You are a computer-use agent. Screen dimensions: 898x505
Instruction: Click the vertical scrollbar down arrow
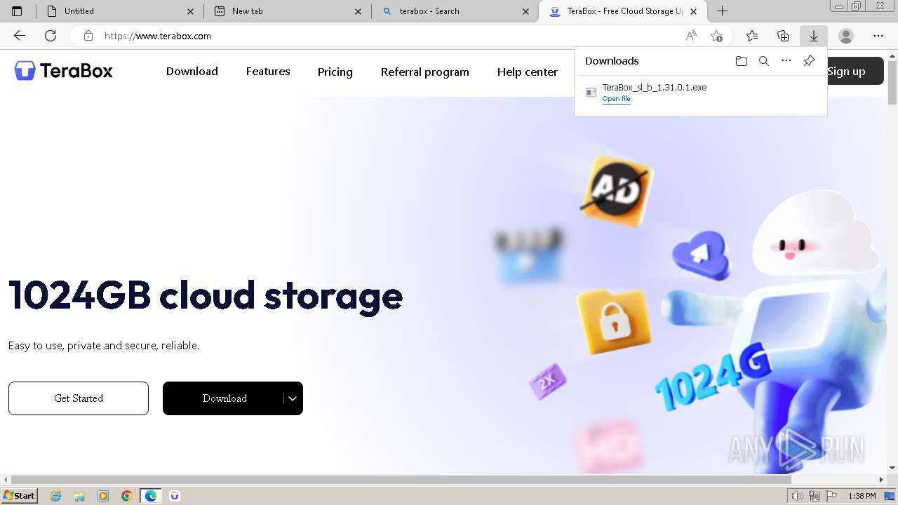(892, 468)
